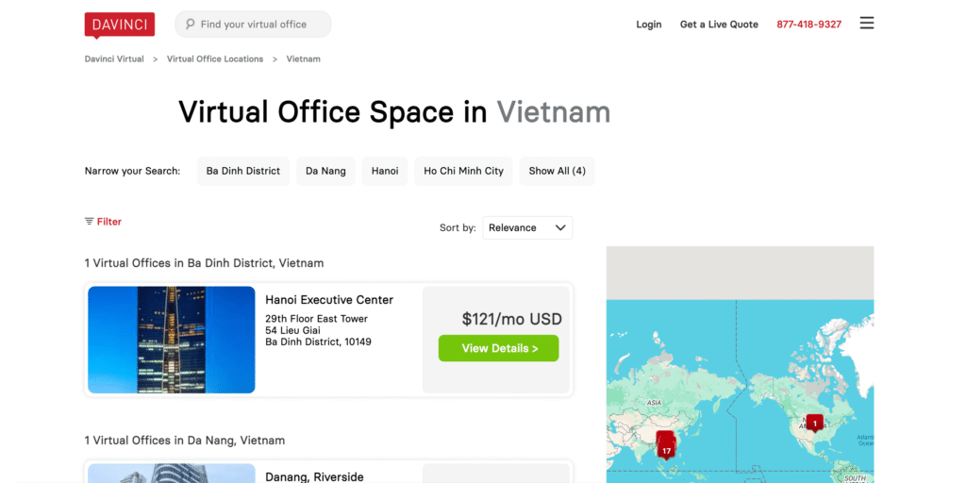Click the Davinci logo
The width and height of the screenshot is (966, 483).
pyautogui.click(x=120, y=25)
